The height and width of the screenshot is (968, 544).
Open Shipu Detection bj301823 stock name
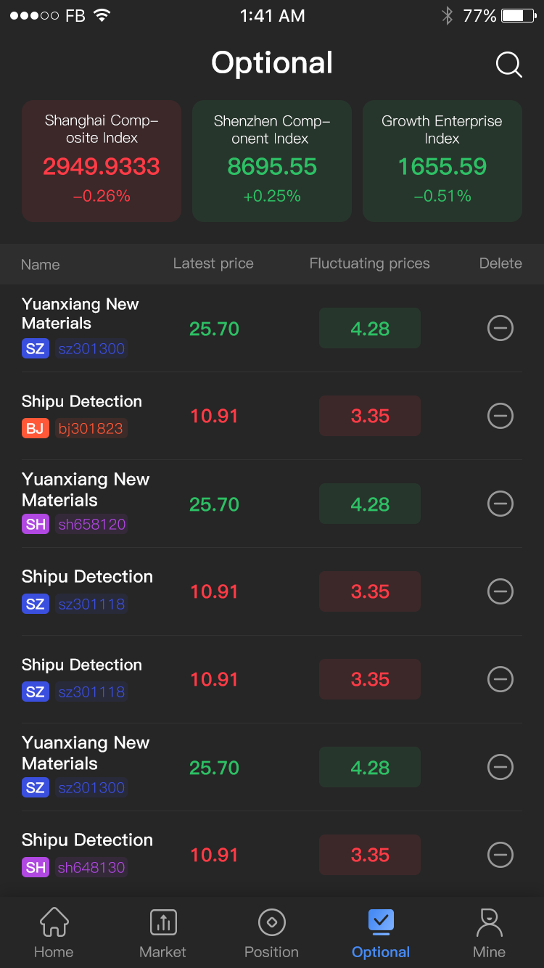coord(82,402)
